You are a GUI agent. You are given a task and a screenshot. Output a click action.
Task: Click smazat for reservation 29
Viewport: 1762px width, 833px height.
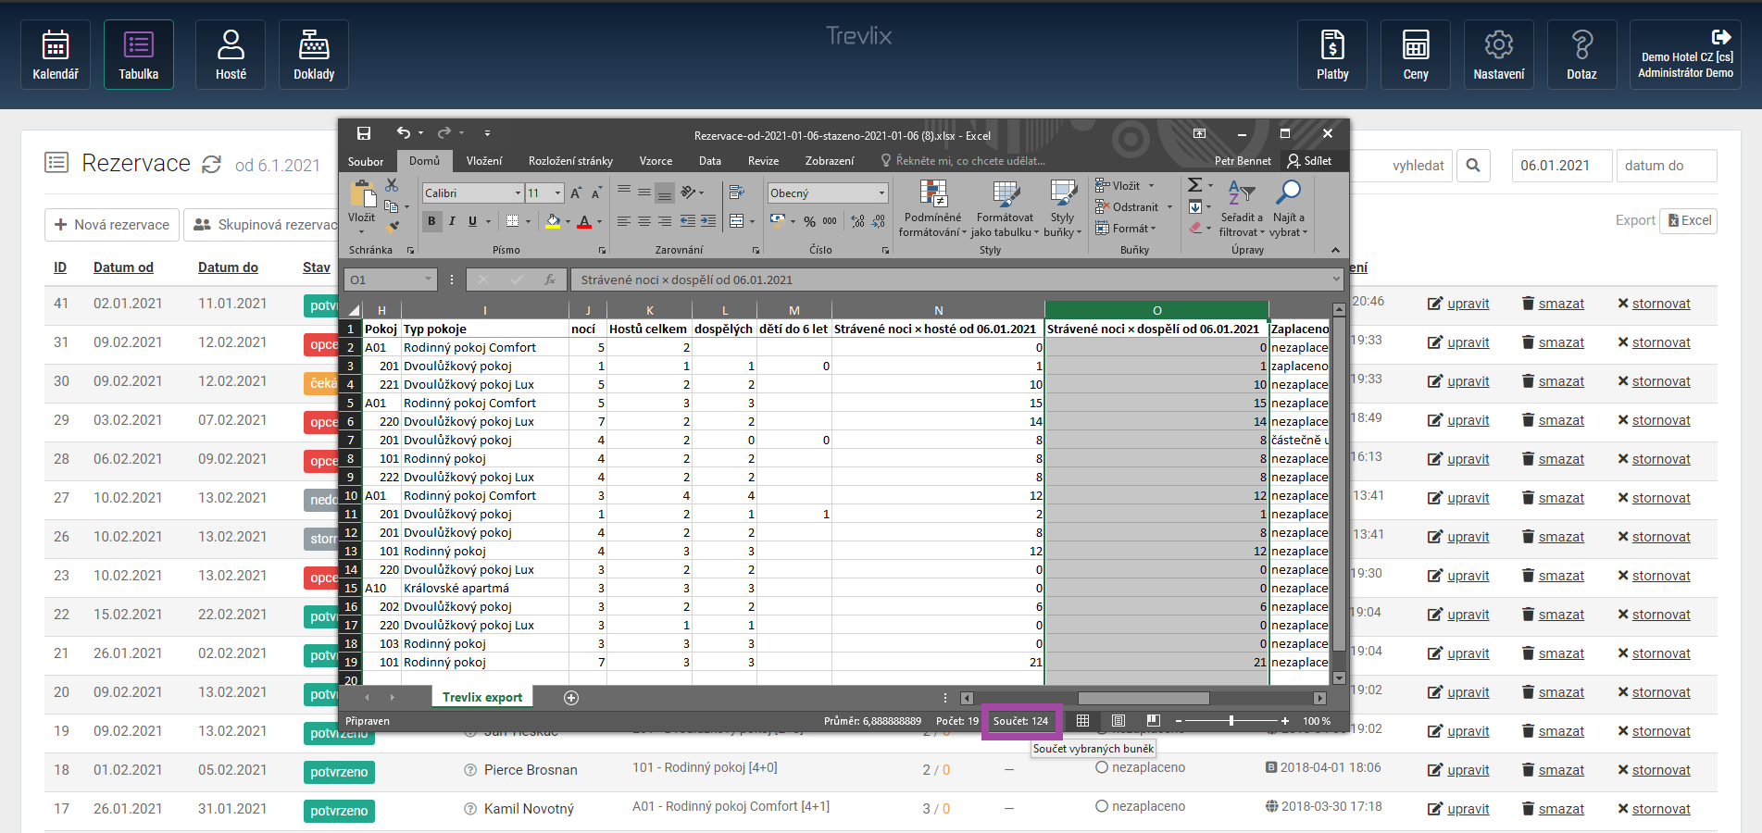(1553, 420)
